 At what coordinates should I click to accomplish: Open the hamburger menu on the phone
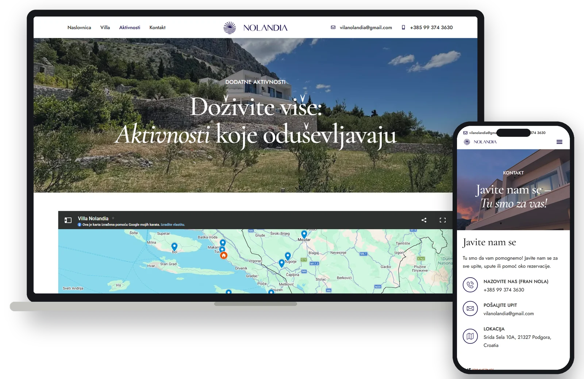click(x=559, y=142)
